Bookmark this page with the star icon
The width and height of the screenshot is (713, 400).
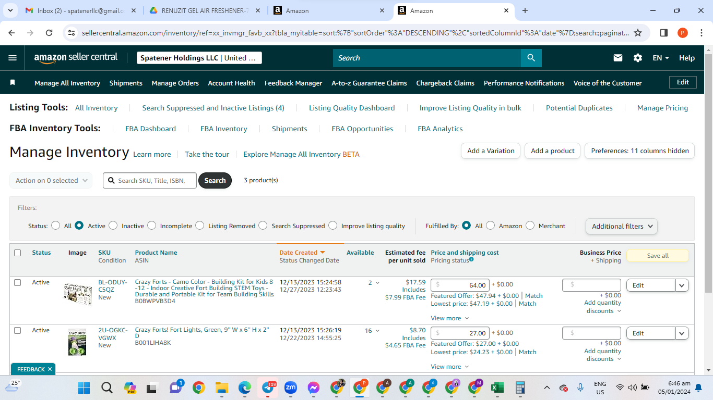coord(638,33)
